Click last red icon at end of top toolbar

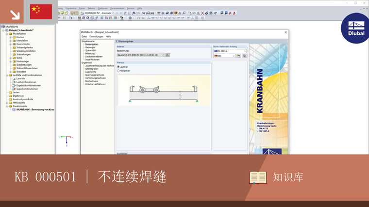(x=235, y=13)
